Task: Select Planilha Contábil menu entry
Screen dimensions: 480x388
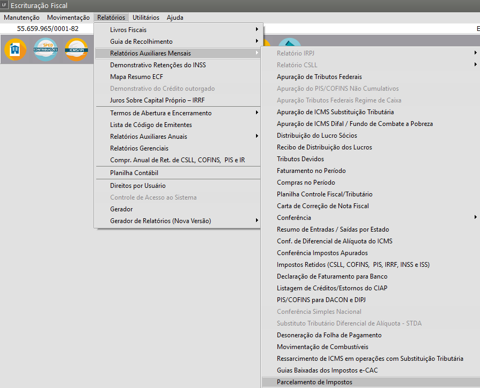Action: 134,173
